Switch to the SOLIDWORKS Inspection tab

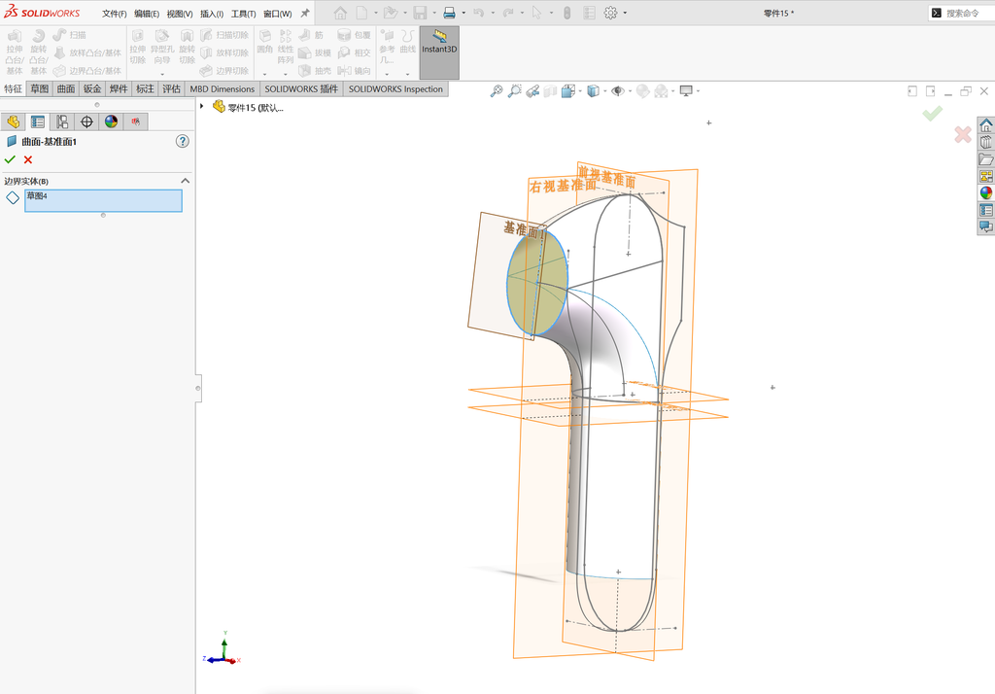395,88
